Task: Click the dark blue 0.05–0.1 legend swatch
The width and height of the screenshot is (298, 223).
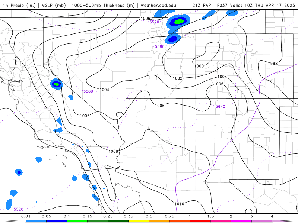Action: [57, 221]
